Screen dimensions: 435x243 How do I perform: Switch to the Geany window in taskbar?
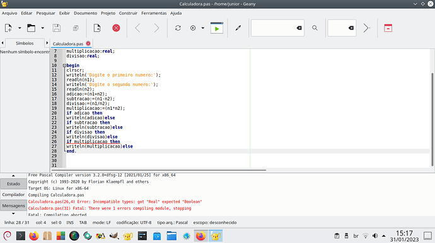click(x=216, y=236)
